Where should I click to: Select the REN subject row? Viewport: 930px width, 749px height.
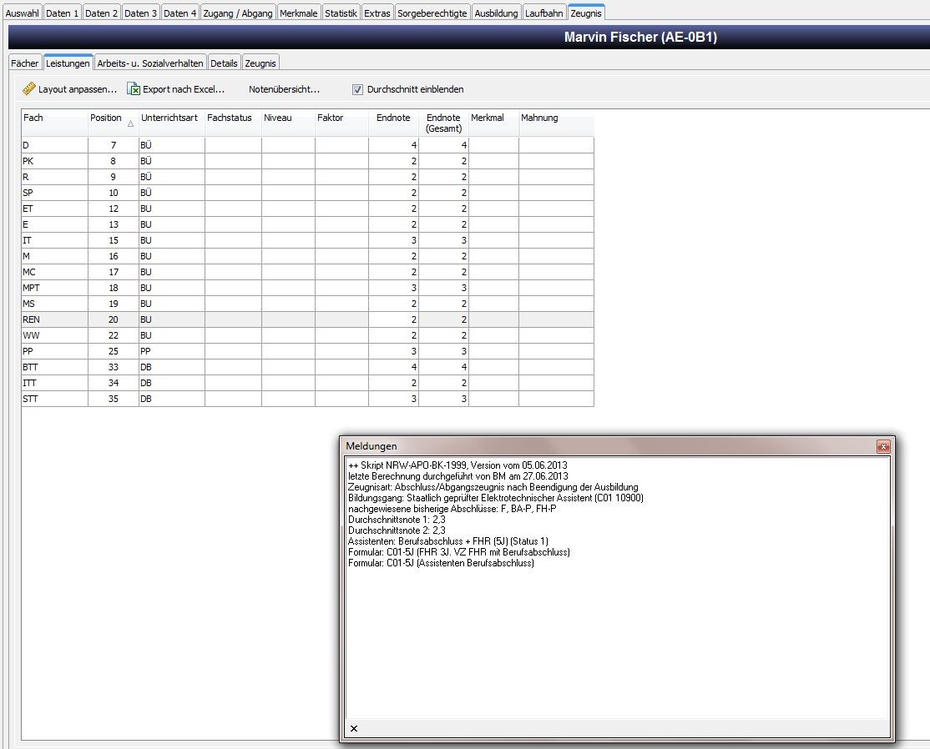pos(308,319)
